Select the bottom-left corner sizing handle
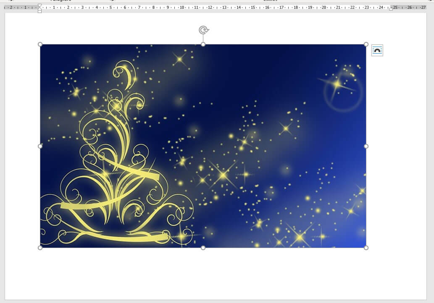The width and height of the screenshot is (434, 303). pyautogui.click(x=40, y=248)
